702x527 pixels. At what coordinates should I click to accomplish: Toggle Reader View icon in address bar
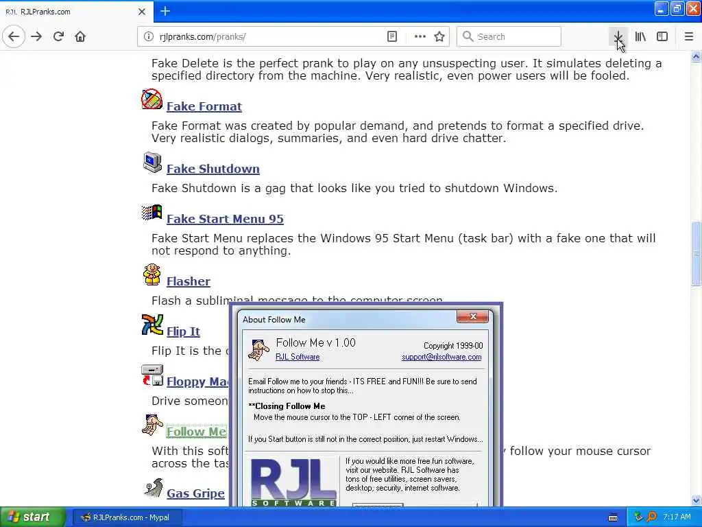[x=391, y=37]
